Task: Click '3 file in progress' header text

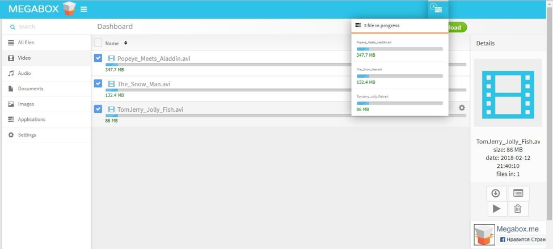Action: pyautogui.click(x=382, y=26)
